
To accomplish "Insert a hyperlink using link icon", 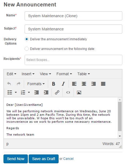I will coord(57,92).
